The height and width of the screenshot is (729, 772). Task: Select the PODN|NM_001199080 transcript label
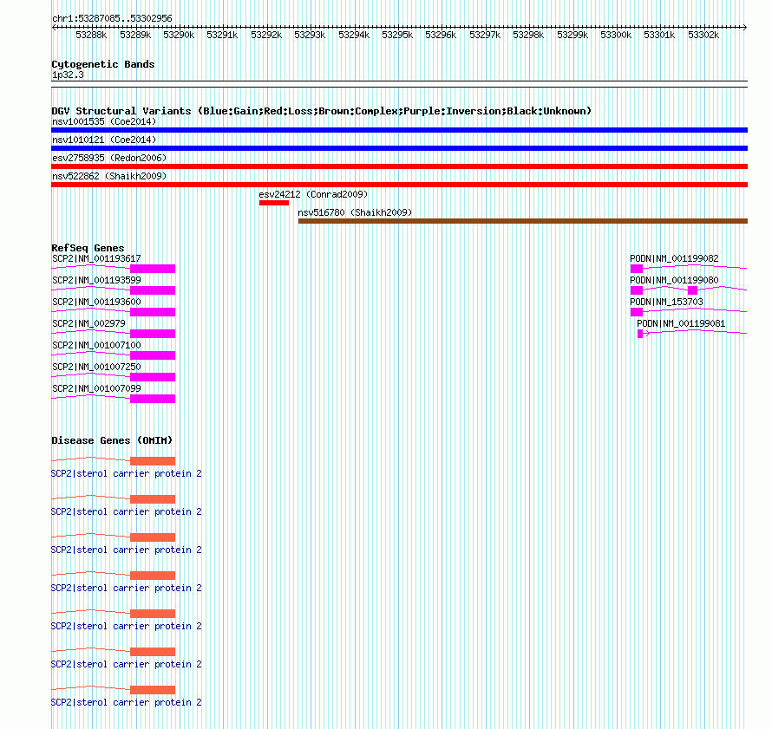click(x=674, y=280)
